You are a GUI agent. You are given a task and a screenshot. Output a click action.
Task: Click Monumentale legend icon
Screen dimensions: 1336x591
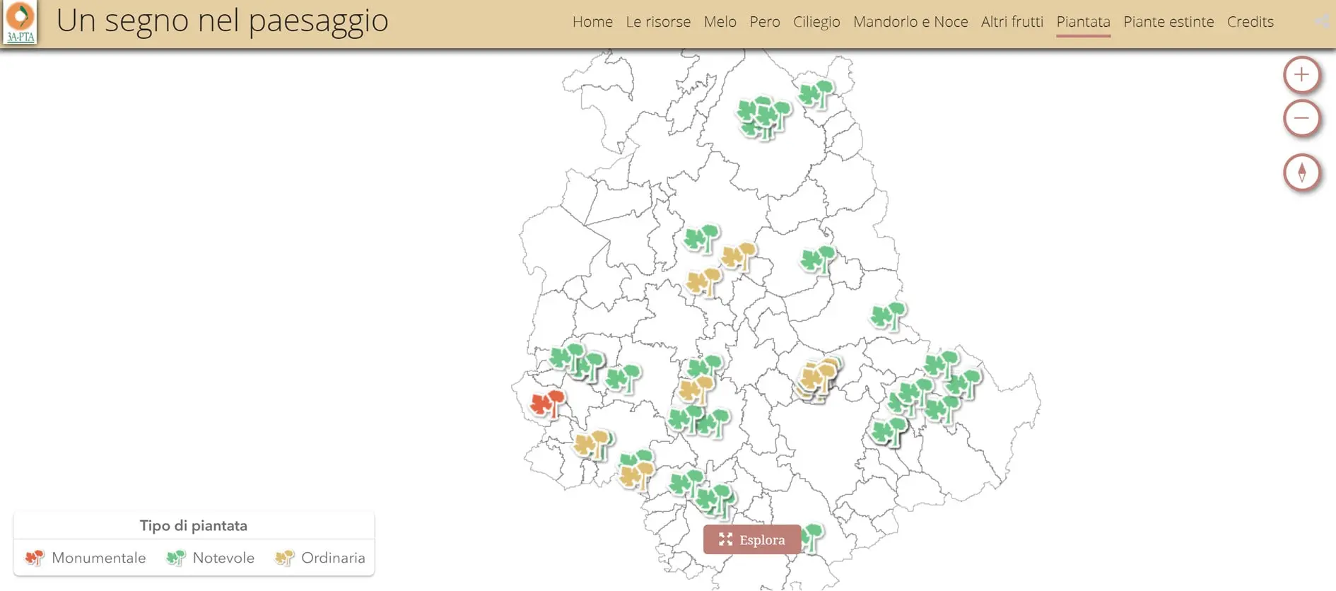pos(34,558)
